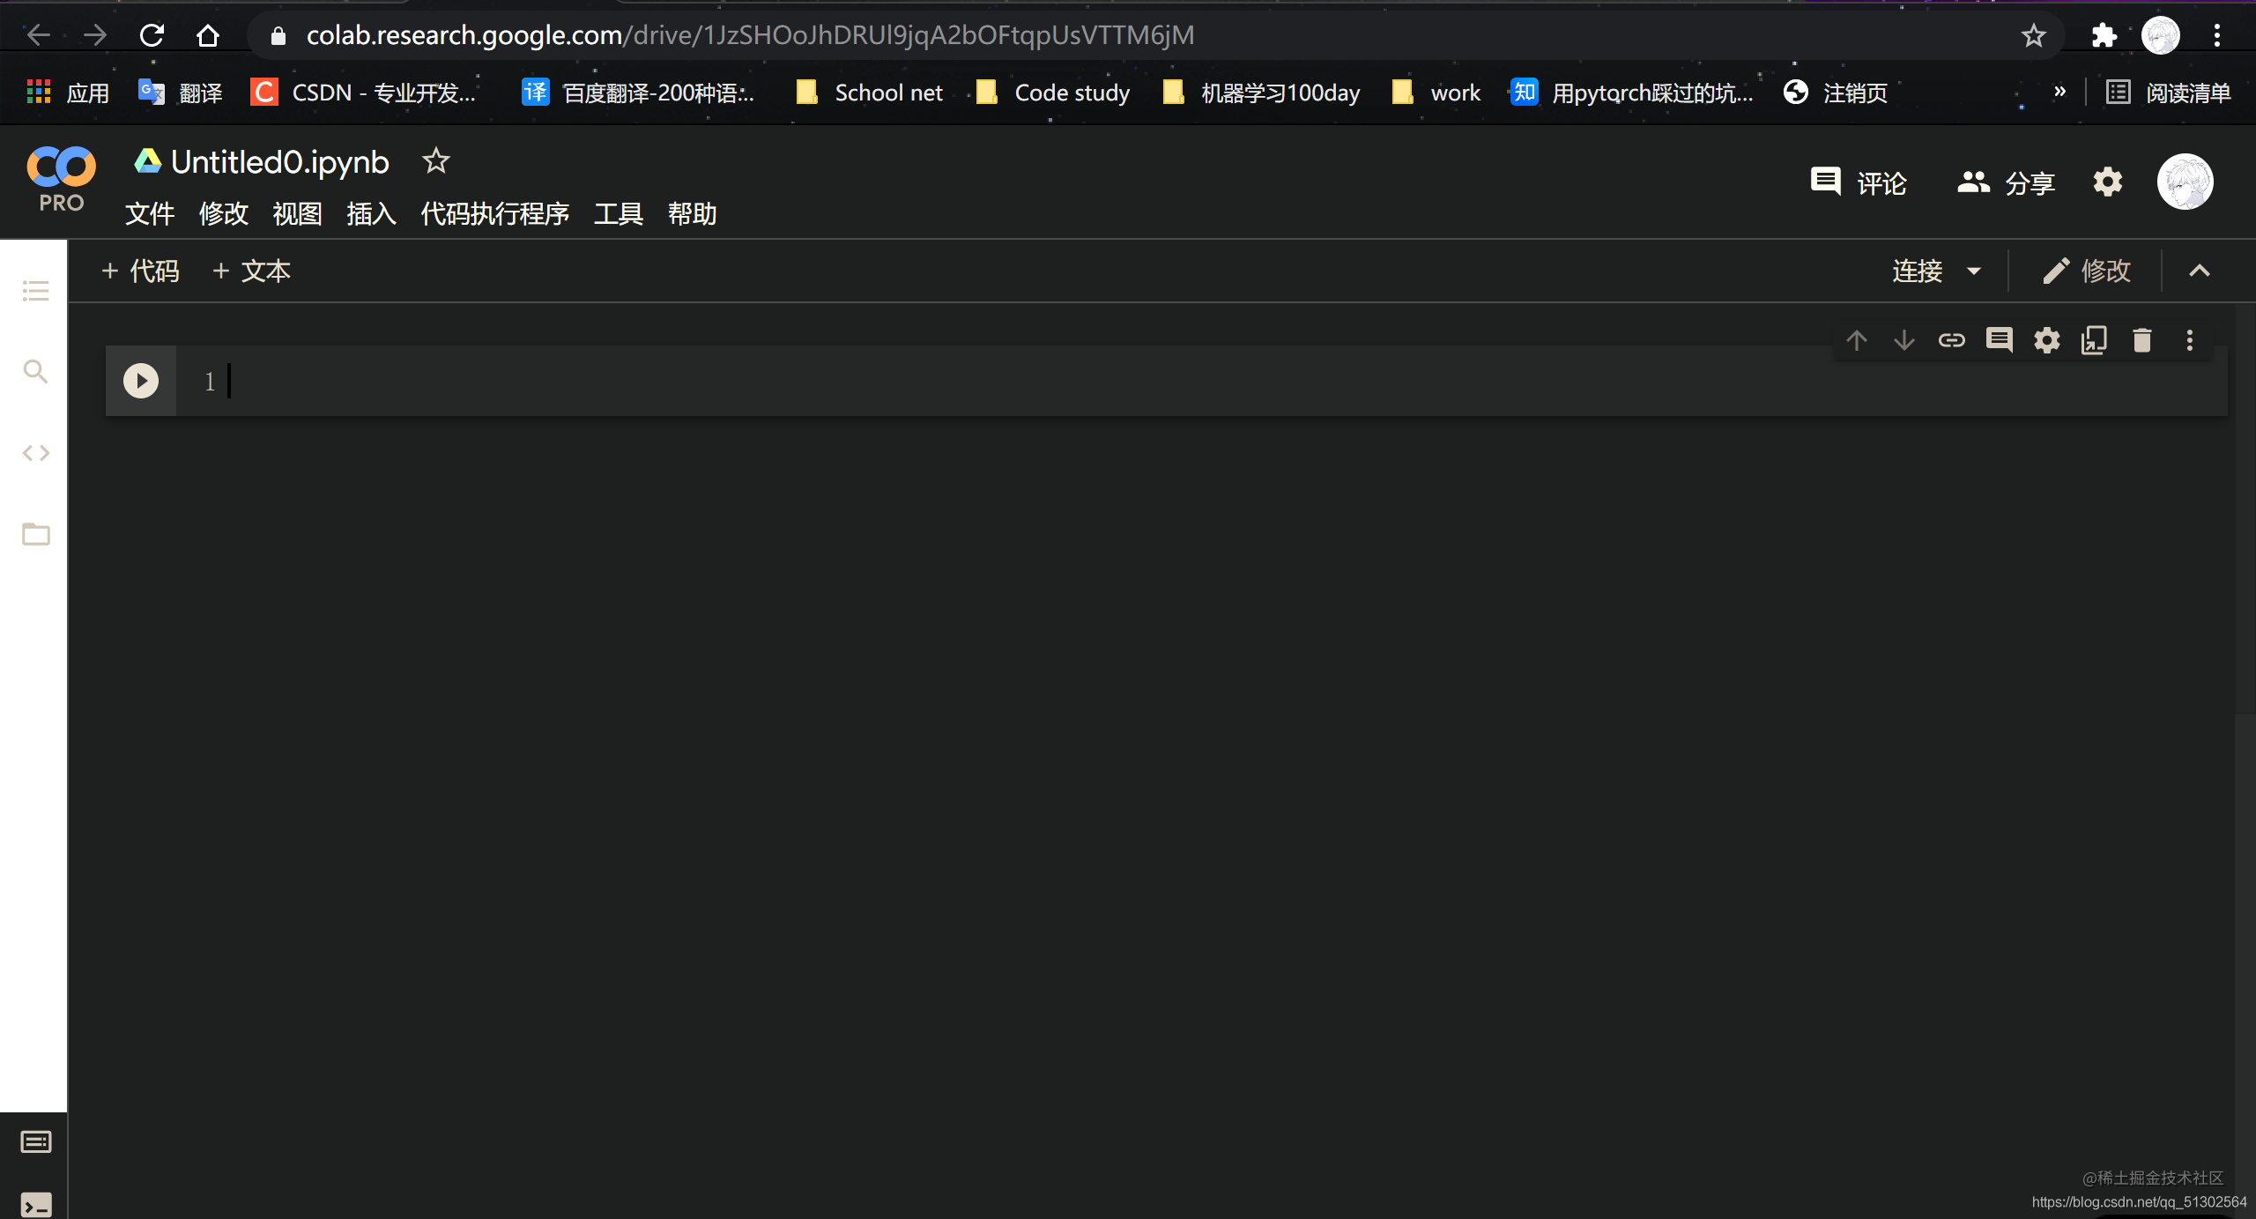The image size is (2256, 1219).
Task: Open the Google account avatar in Colab header
Action: tap(2185, 182)
